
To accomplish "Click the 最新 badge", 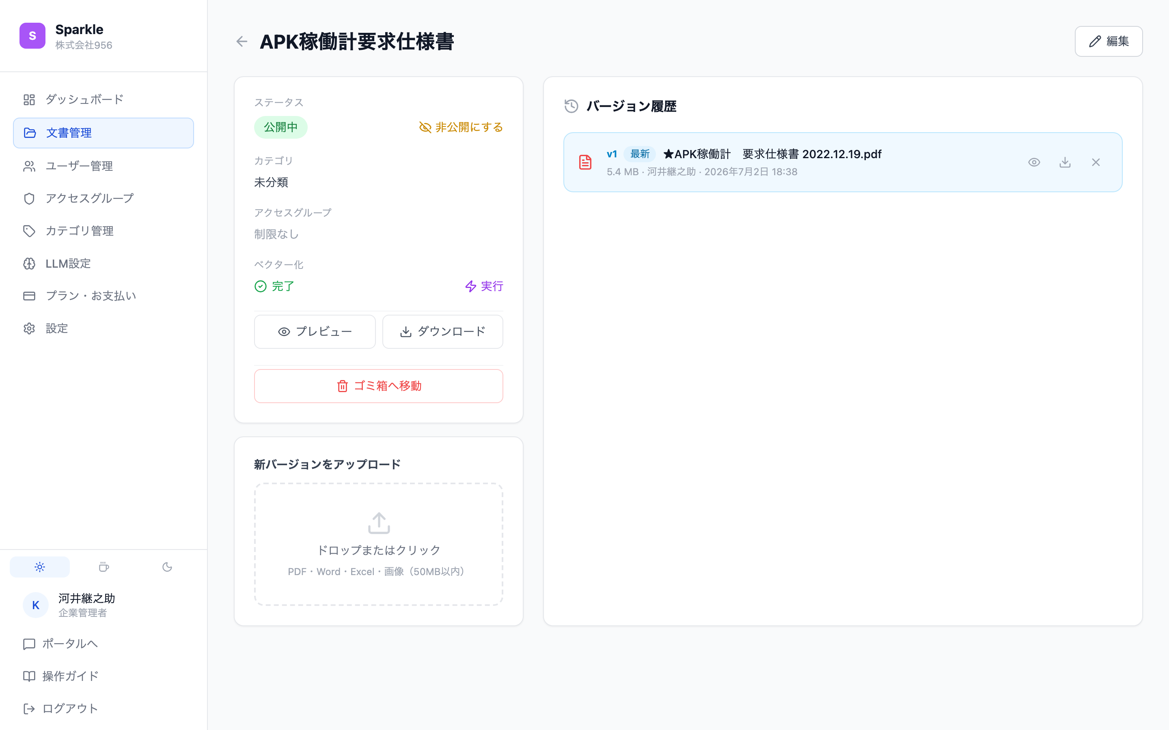I will click(x=640, y=154).
